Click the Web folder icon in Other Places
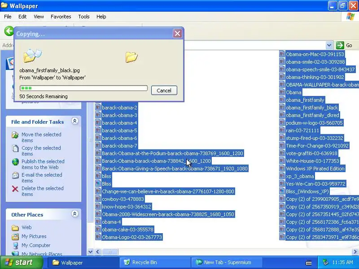Image resolution: width=359 pixels, height=269 pixels. click(15, 228)
